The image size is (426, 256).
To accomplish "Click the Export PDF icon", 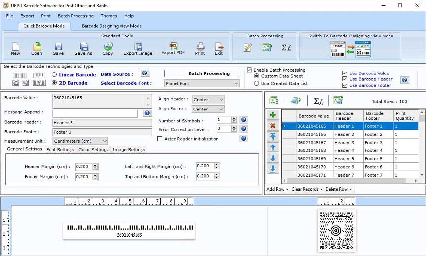I will [x=173, y=46].
